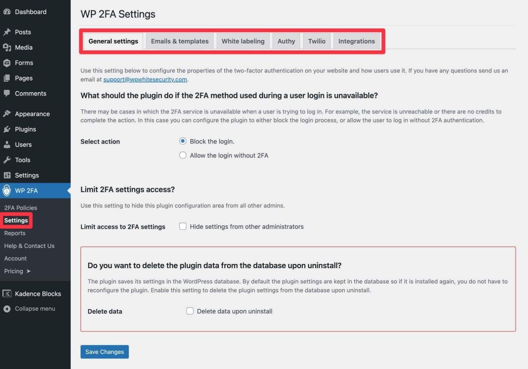Open the Posts menu label
528x369 pixels.
point(23,32)
